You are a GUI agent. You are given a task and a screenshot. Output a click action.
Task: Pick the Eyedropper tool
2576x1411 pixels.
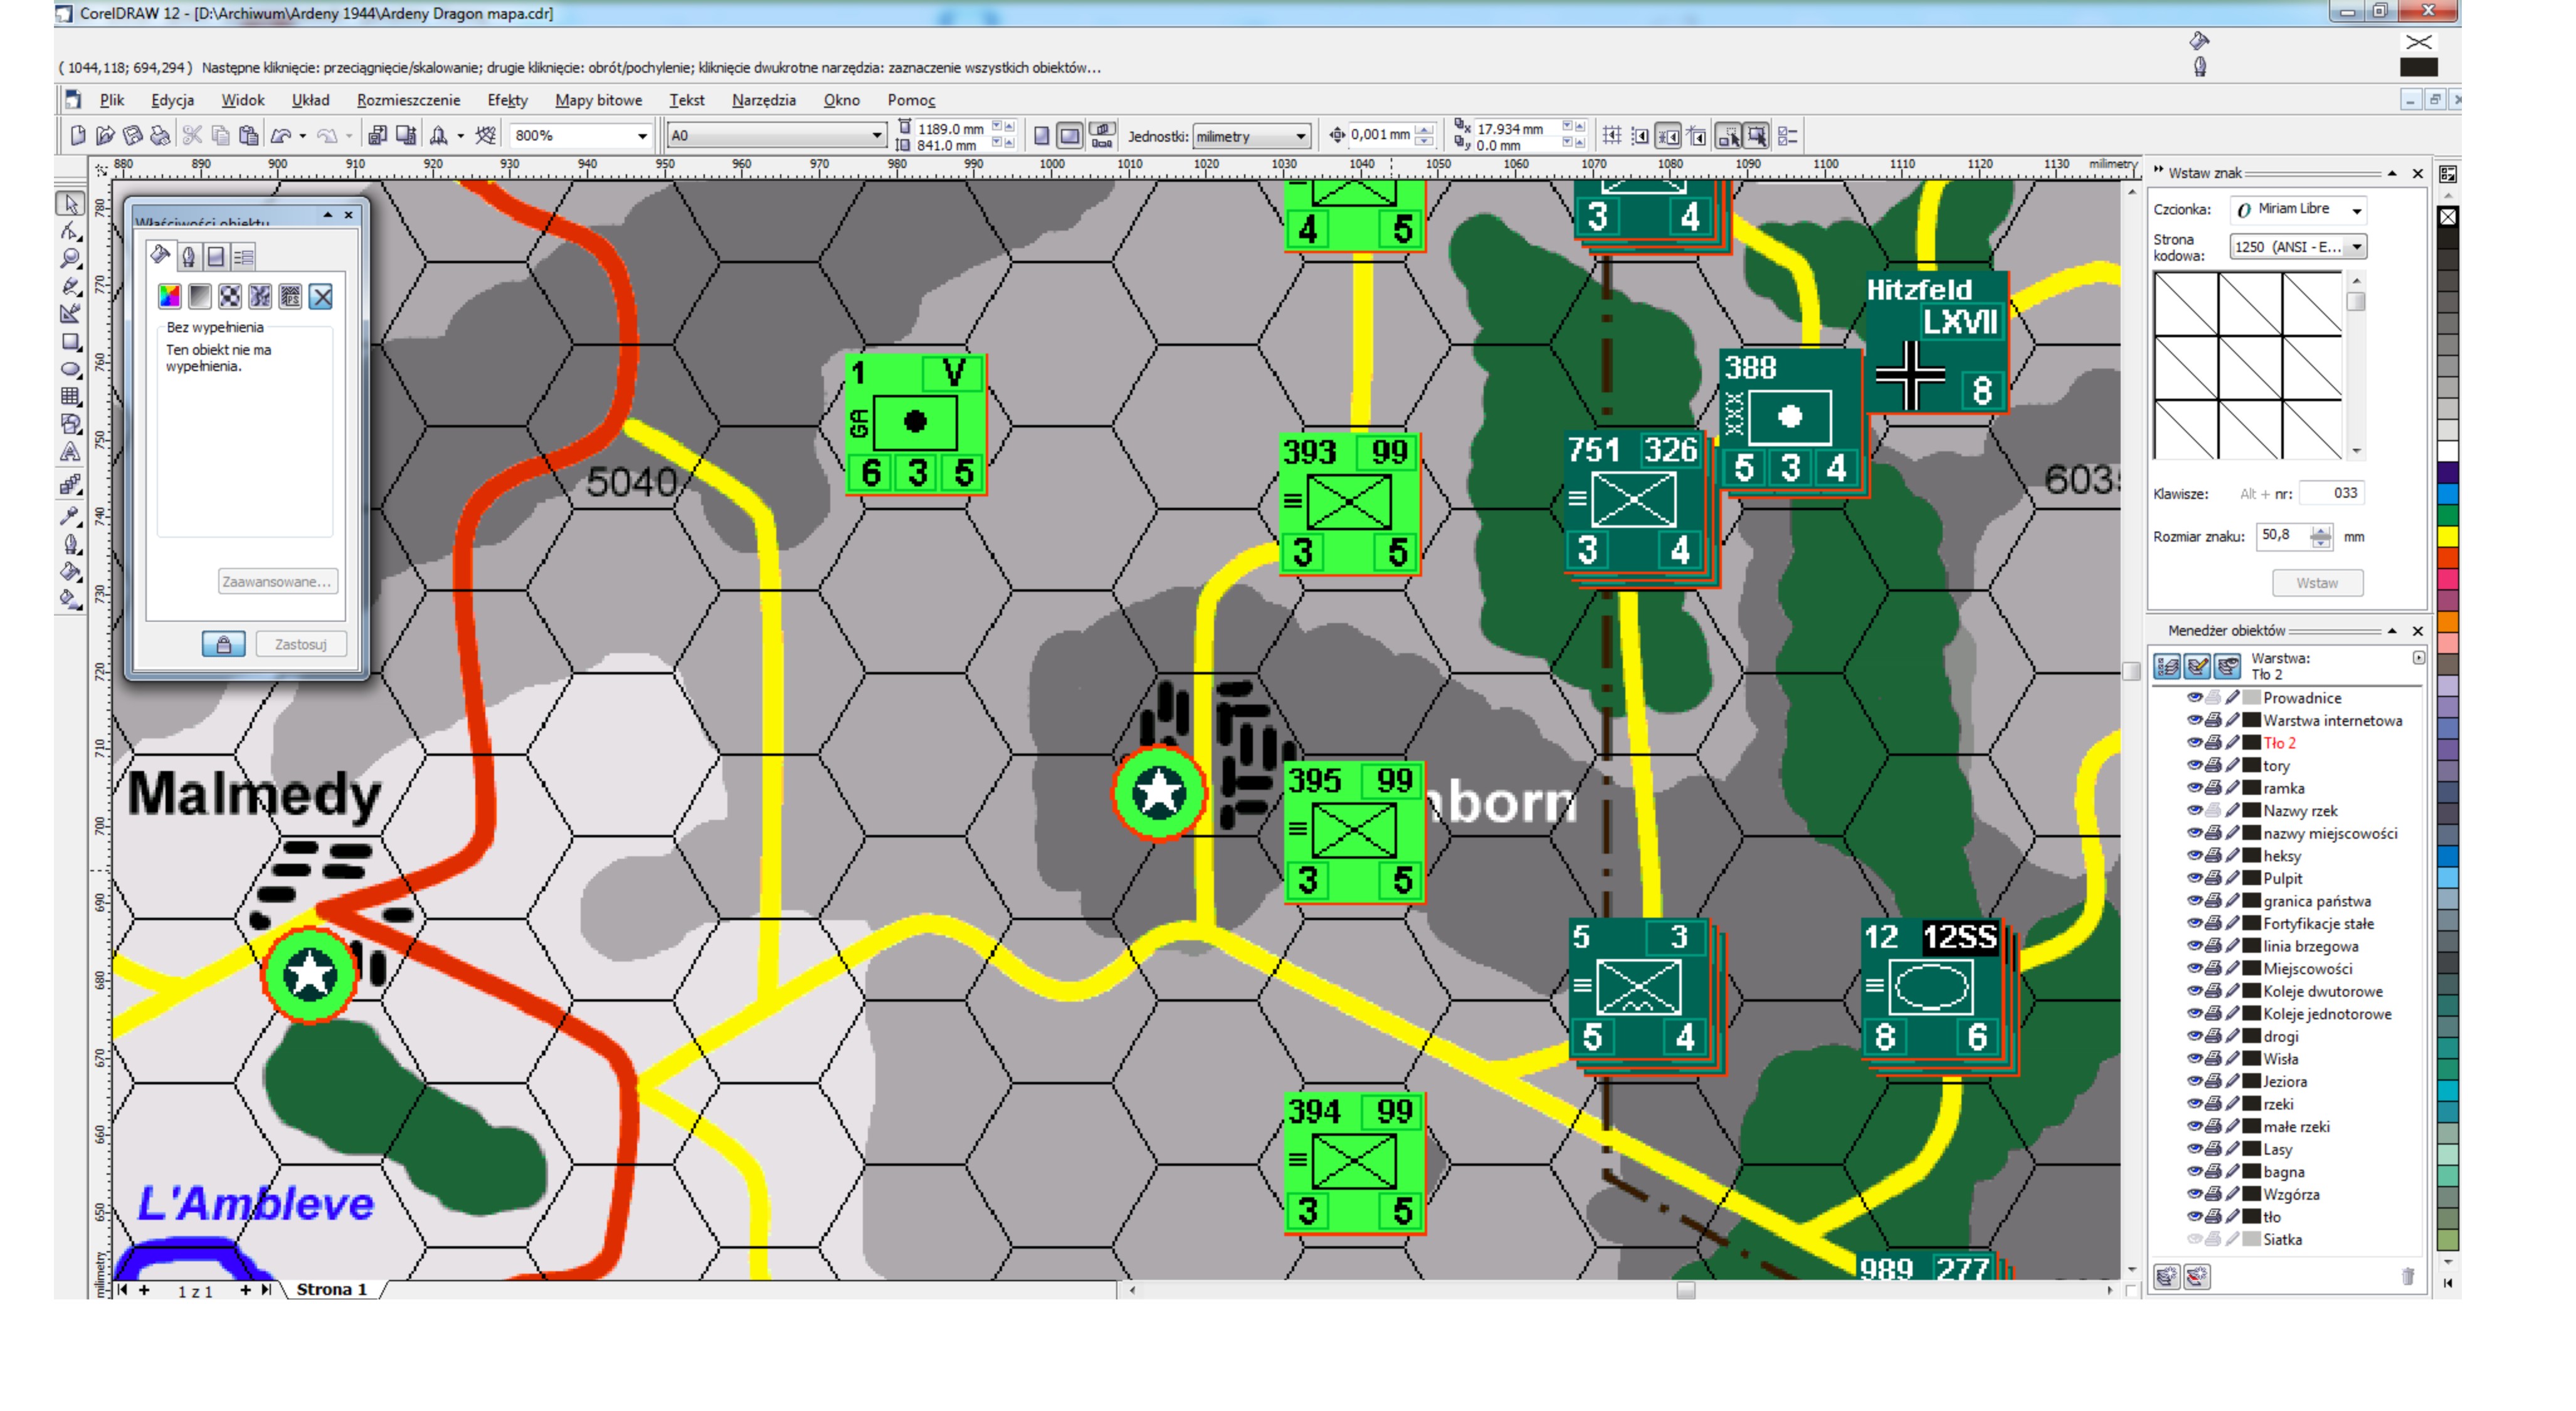70,516
